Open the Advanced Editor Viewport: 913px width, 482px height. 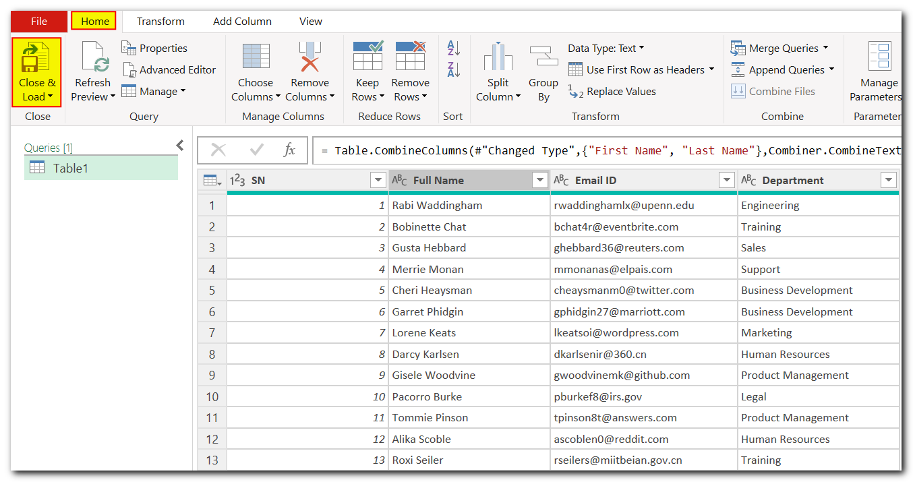pos(169,69)
